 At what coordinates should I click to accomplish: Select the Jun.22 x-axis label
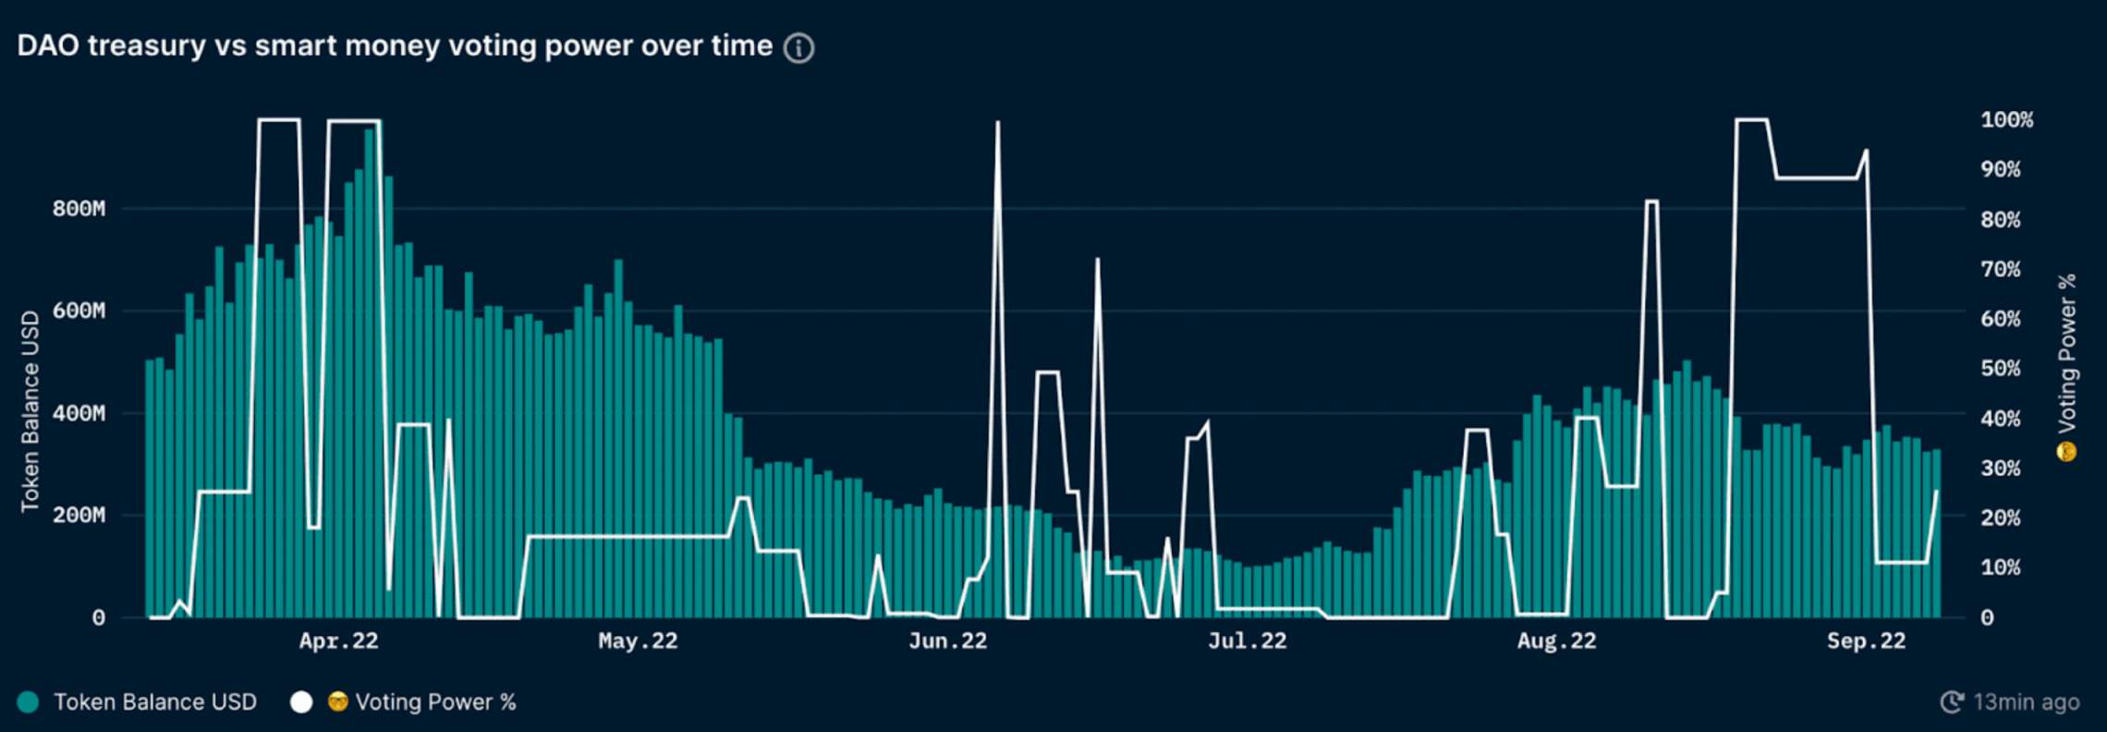(947, 640)
